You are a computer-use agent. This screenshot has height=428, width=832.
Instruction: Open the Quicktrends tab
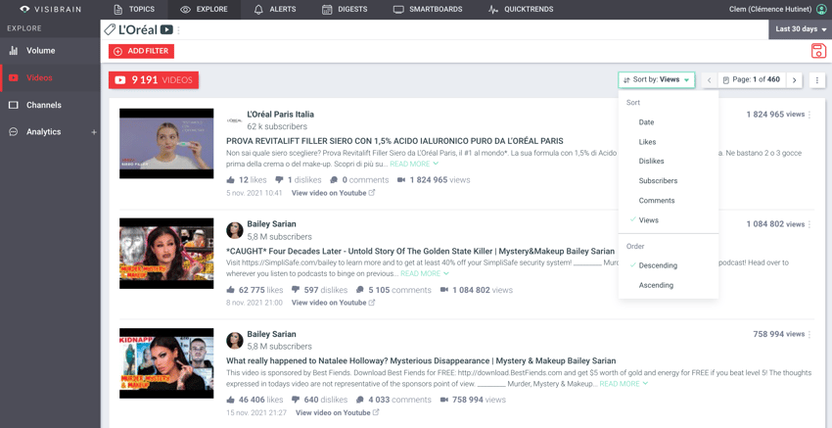tap(521, 9)
